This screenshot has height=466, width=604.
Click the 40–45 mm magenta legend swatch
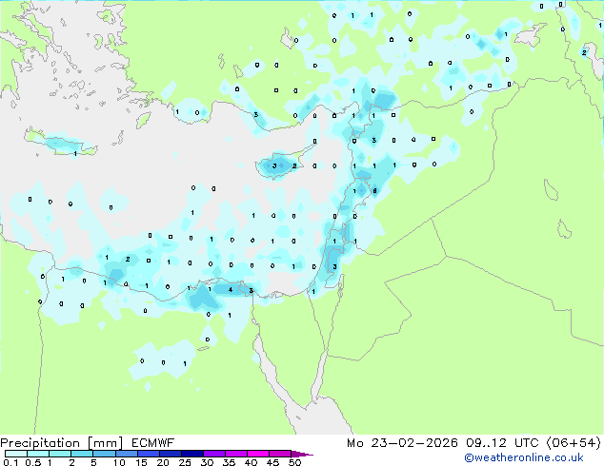coord(258,454)
